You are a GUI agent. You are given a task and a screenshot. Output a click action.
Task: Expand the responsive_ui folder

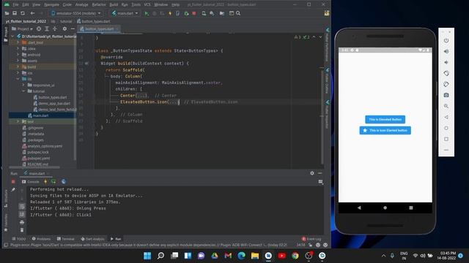[x=23, y=85]
